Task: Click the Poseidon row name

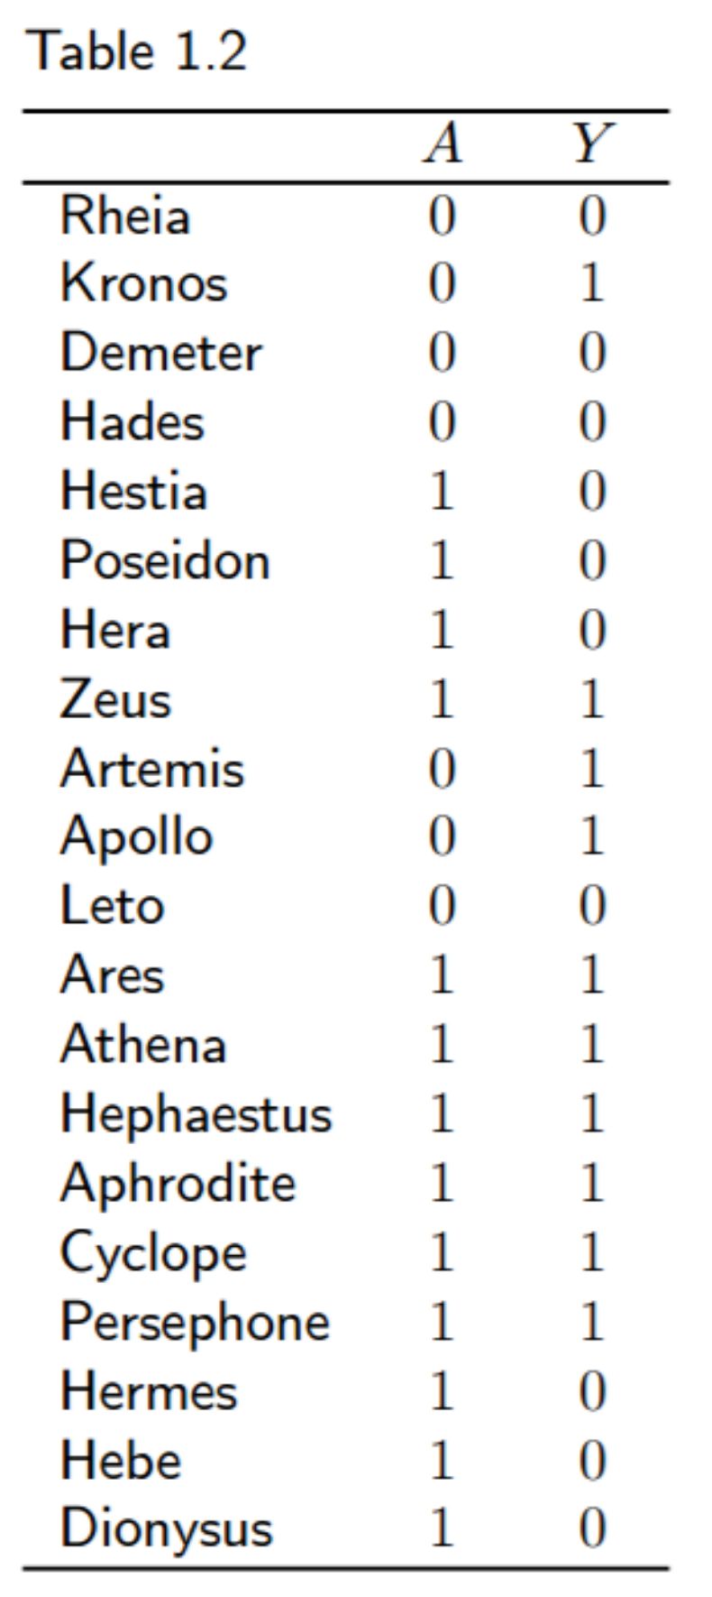Action: tap(165, 560)
